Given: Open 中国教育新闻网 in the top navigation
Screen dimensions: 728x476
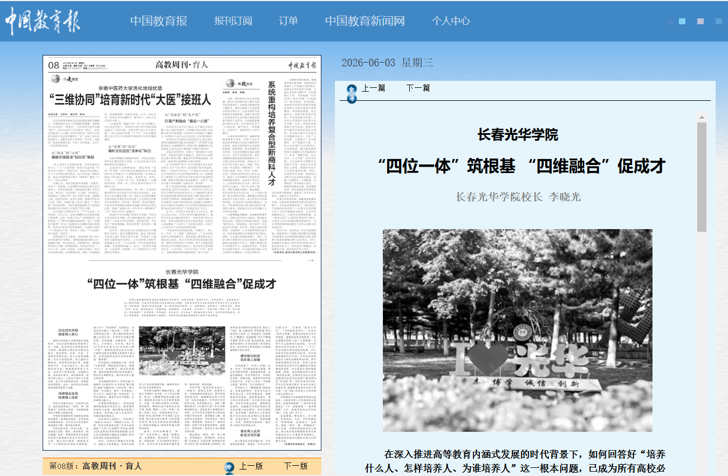Looking at the screenshot, I should click(x=365, y=21).
